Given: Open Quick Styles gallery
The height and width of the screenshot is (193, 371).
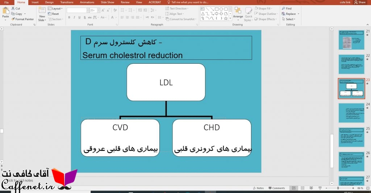Looking at the screenshot, I should tap(249, 14).
